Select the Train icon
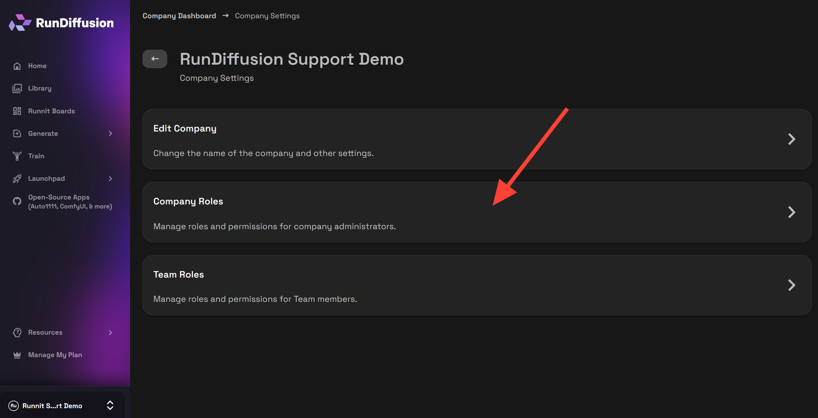The image size is (818, 418). click(x=17, y=156)
